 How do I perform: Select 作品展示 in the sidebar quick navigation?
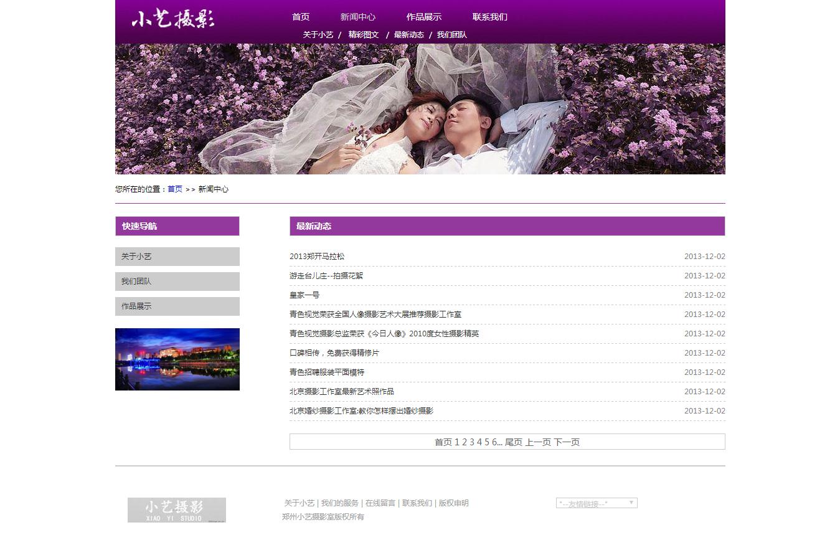click(177, 306)
